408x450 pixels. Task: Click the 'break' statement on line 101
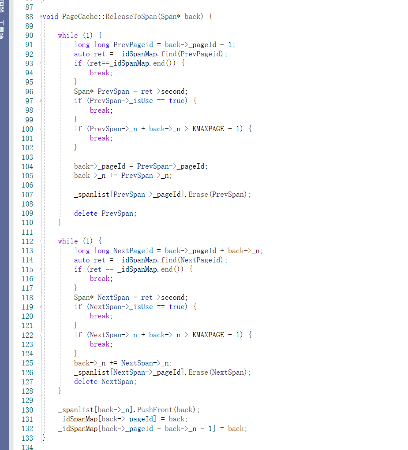[100, 138]
